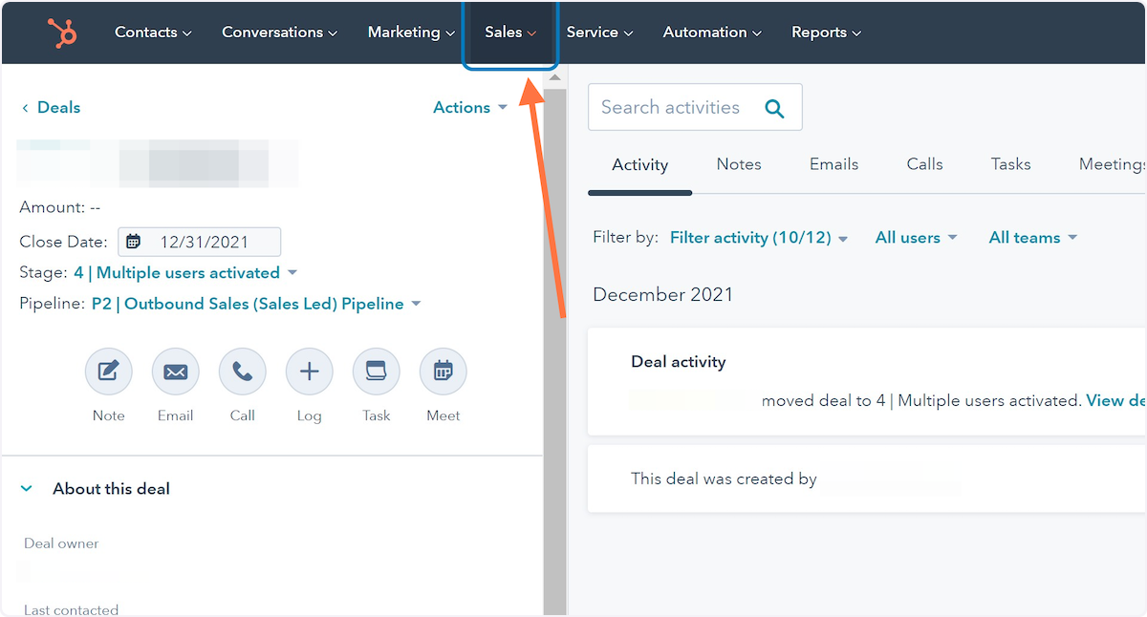Open the Marketing menu
1147x617 pixels.
(x=411, y=32)
